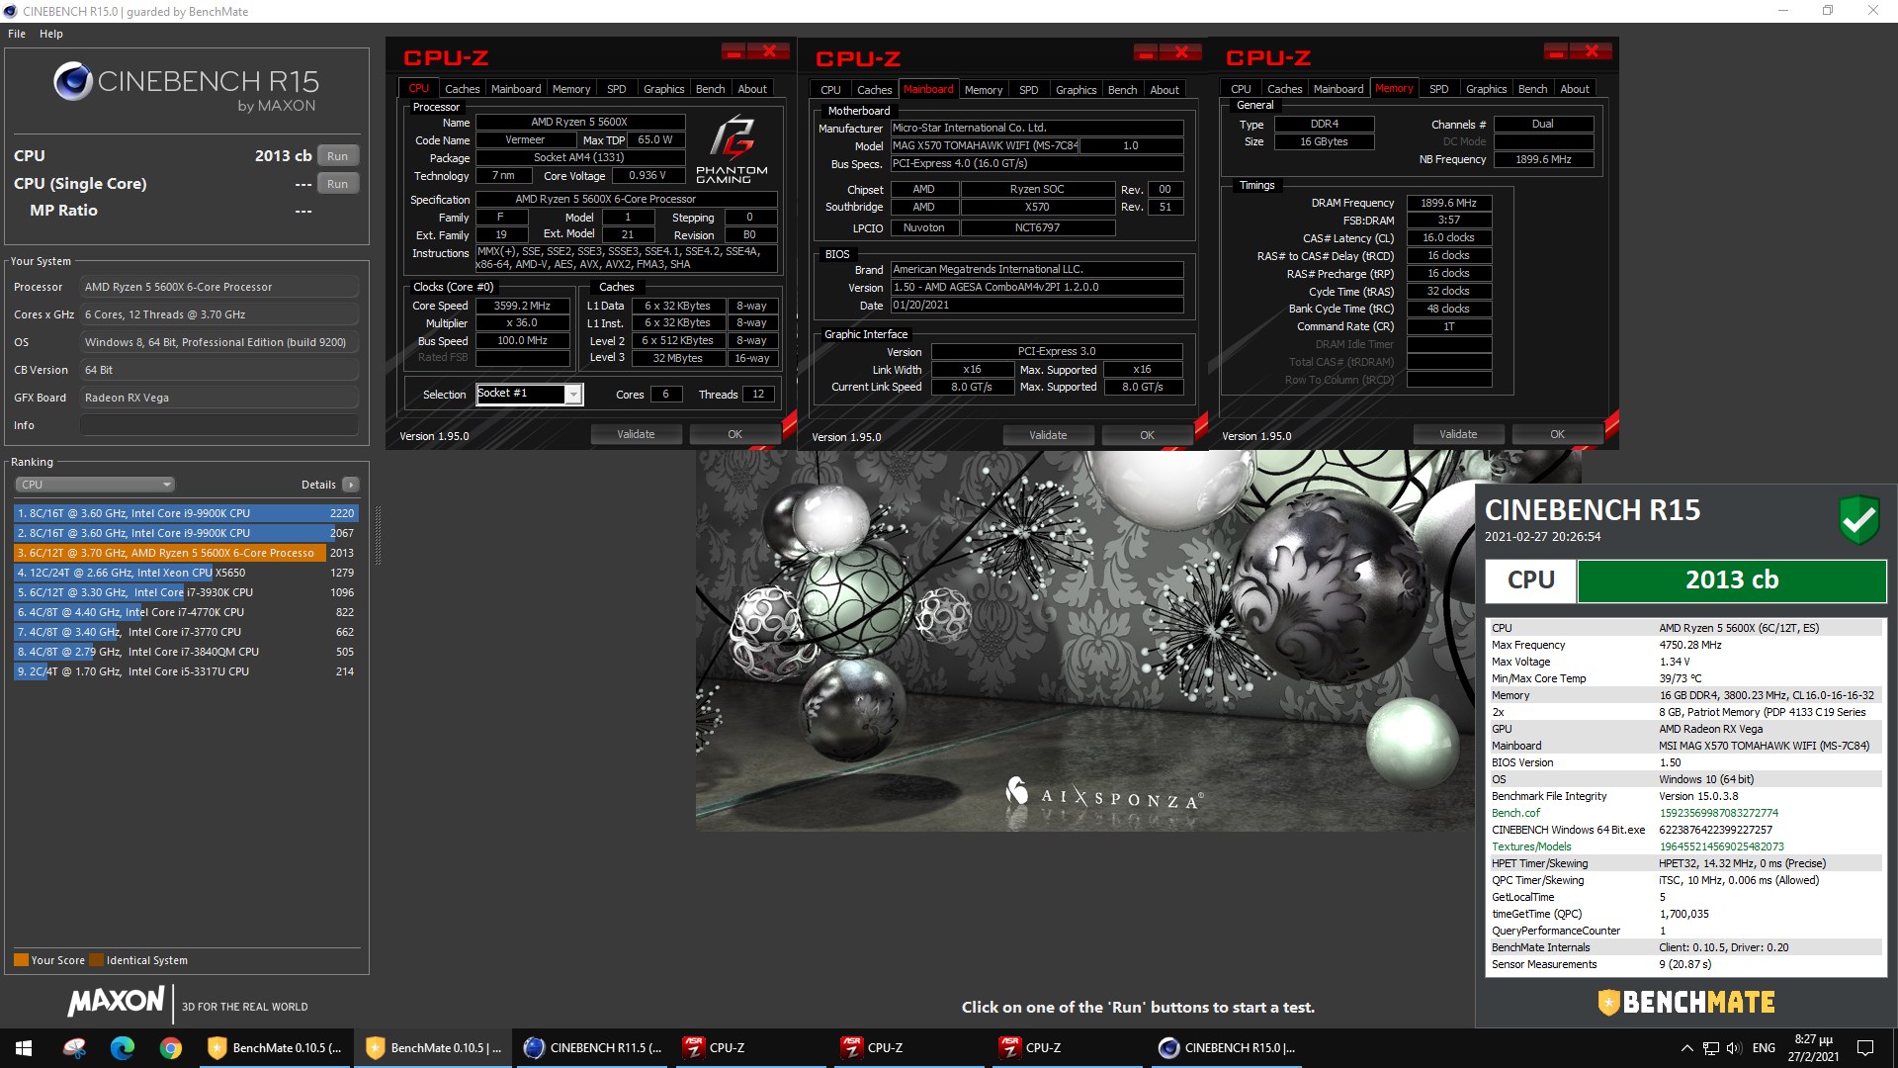Select the Intel Core i9-9900K 2220 ranking row
The image size is (1898, 1068).
[186, 513]
